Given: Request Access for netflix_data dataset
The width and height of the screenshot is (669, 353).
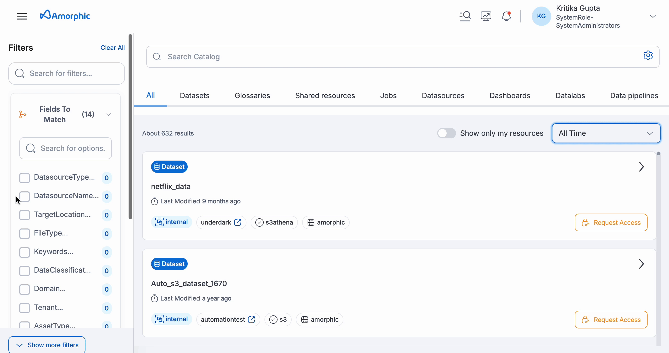Looking at the screenshot, I should [x=611, y=222].
